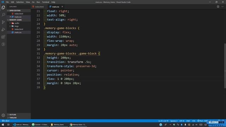Click line number 31 in the gutter
The image size is (226, 127).
[x=38, y=54]
